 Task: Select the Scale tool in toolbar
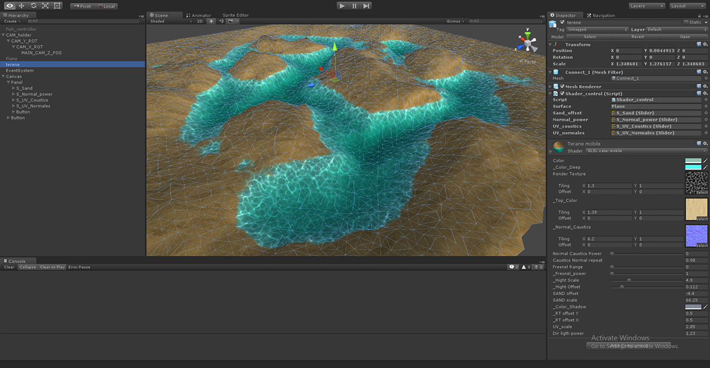point(45,5)
